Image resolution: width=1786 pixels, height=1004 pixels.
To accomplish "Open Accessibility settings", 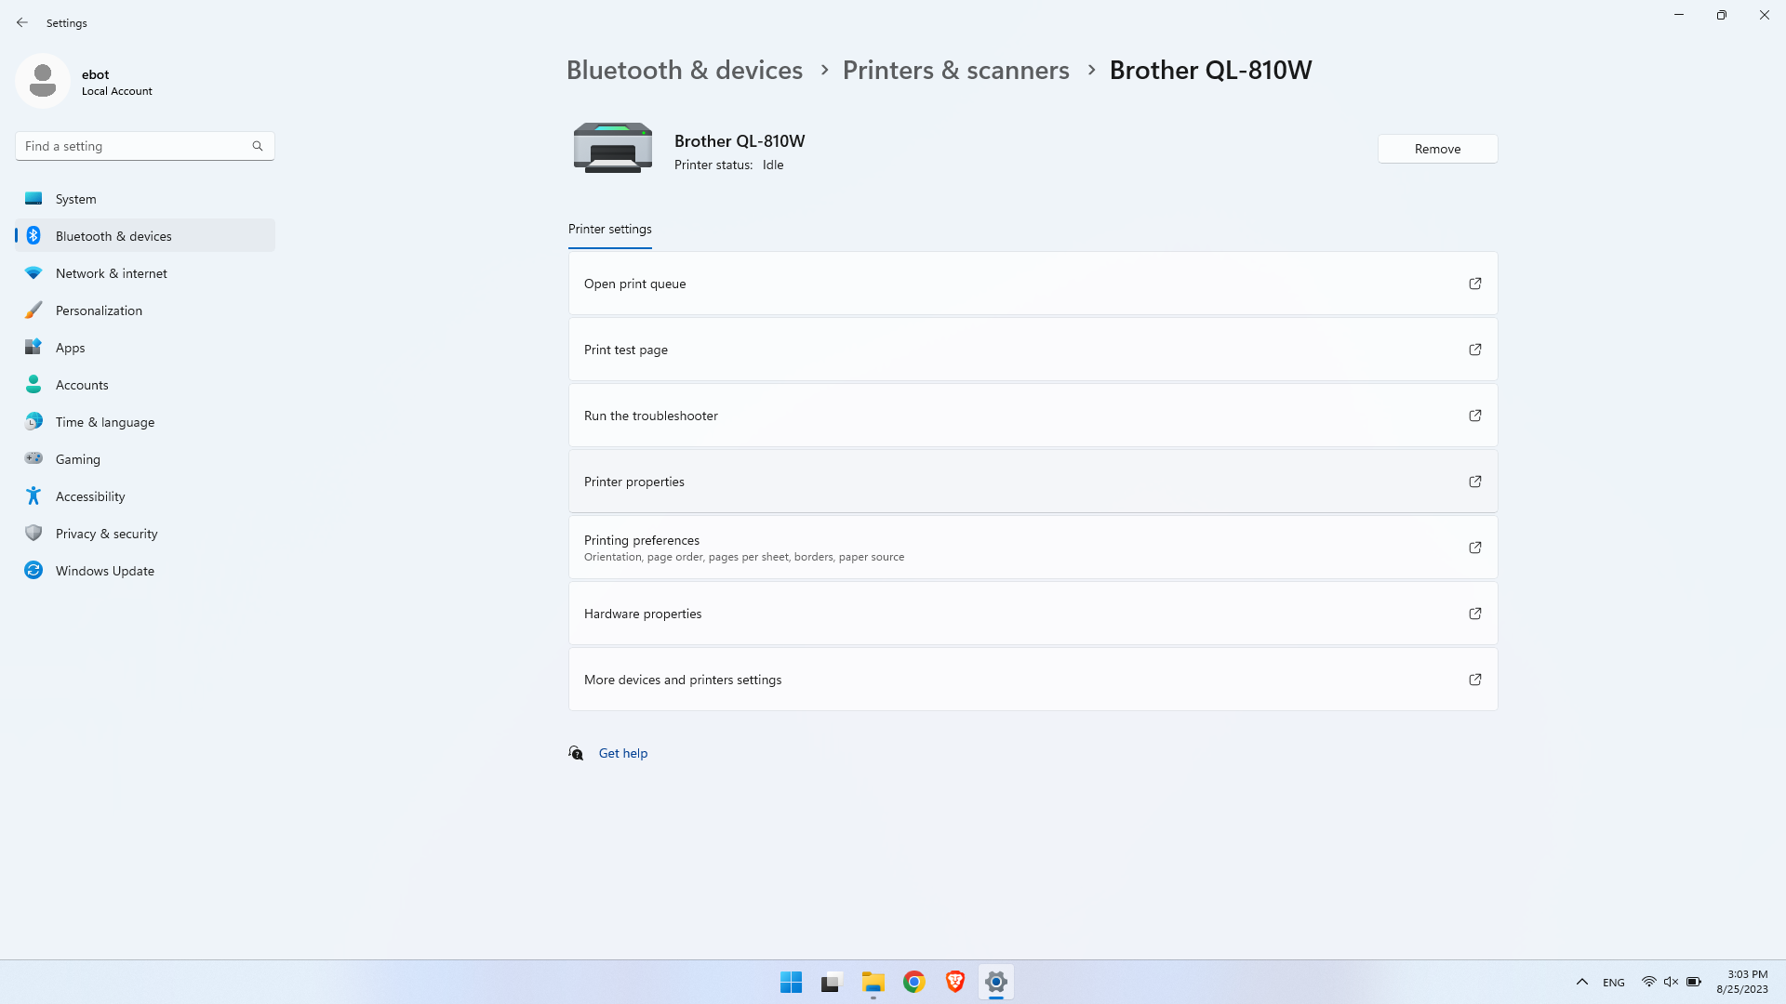I will pyautogui.click(x=144, y=496).
